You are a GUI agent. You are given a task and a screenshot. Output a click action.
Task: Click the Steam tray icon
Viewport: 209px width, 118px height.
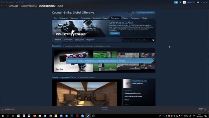[x=166, y=116]
